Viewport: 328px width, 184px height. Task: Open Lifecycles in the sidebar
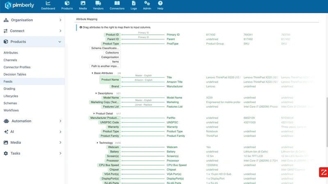(x=11, y=96)
